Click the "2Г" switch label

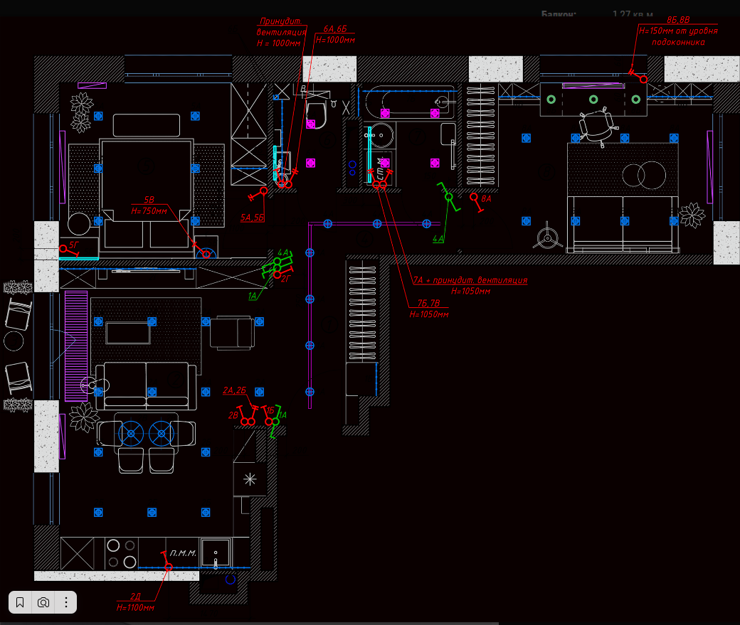pyautogui.click(x=286, y=278)
